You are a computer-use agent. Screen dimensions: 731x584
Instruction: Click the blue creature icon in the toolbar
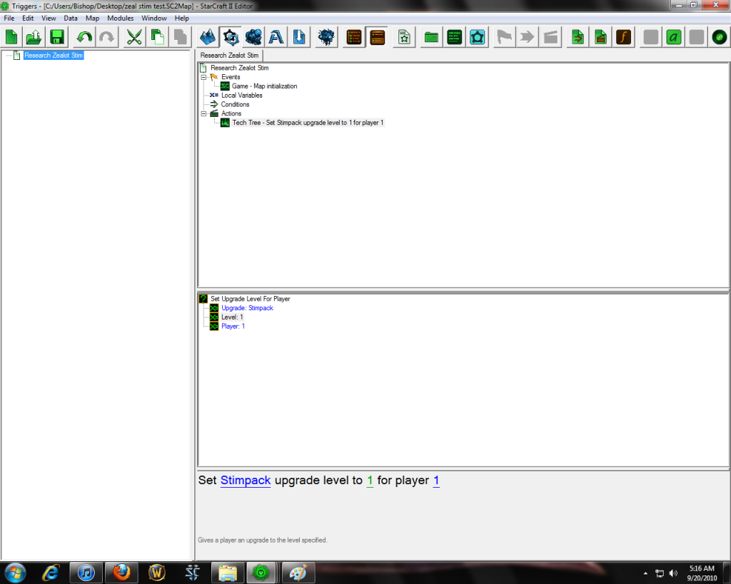(326, 37)
